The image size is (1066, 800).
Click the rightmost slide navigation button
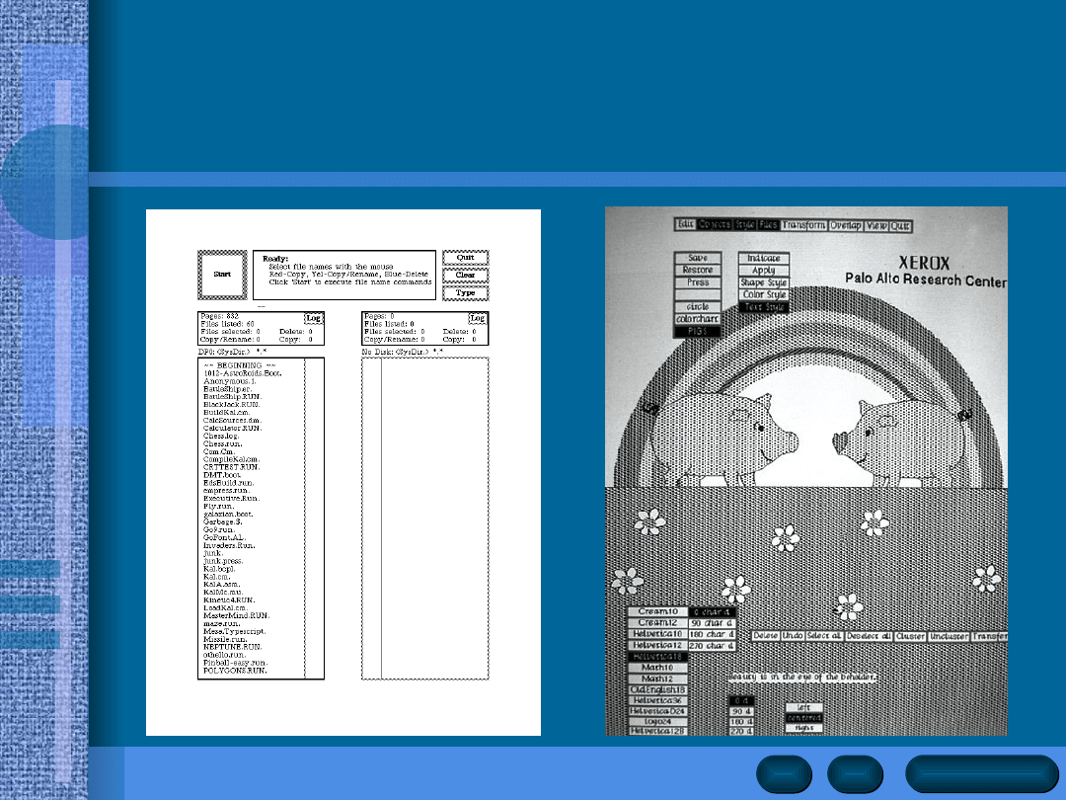pos(980,773)
